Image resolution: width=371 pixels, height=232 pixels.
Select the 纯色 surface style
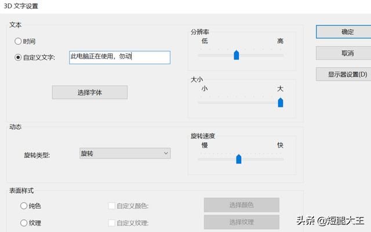pyautogui.click(x=24, y=205)
